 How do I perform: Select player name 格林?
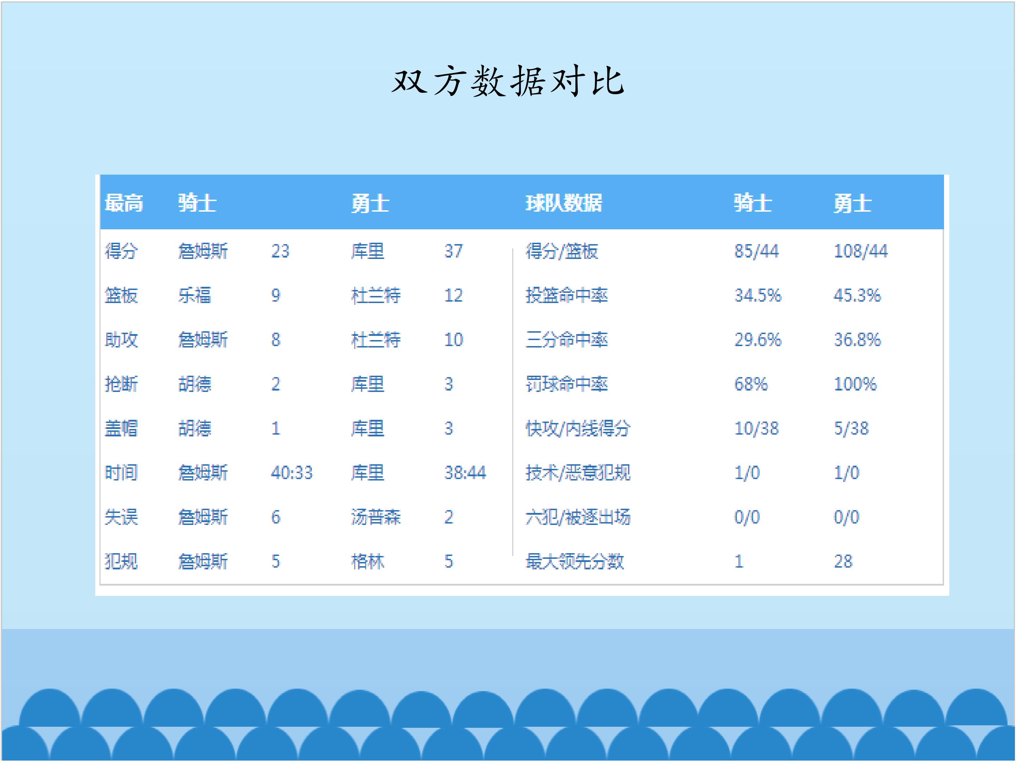click(368, 561)
